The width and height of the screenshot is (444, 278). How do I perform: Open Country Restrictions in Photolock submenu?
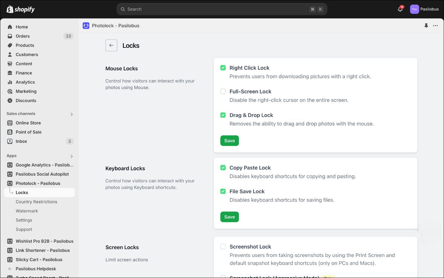[x=36, y=202]
